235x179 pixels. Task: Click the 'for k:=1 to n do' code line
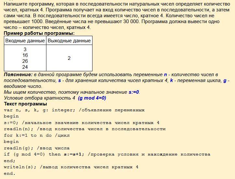click(28, 135)
